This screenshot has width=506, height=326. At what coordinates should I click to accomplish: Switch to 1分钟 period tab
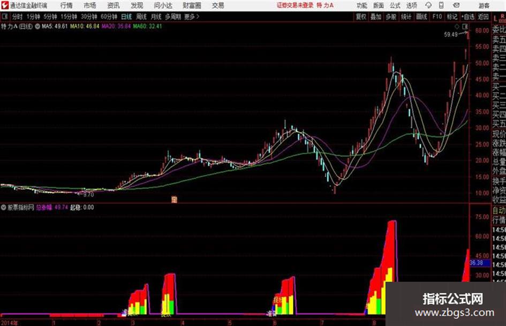coord(33,17)
